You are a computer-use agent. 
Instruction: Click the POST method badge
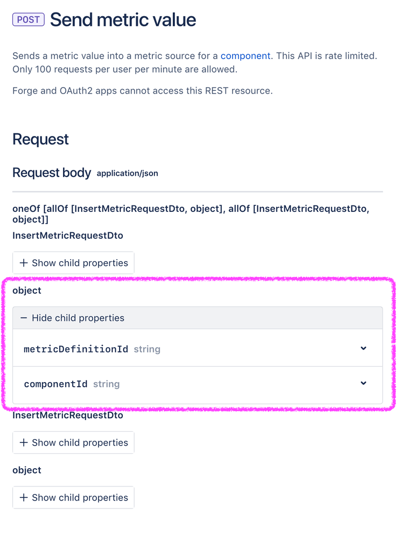pos(28,19)
